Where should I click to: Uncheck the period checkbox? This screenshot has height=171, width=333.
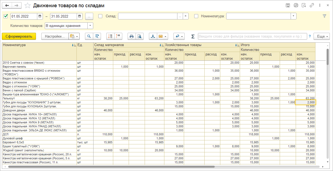pyautogui.click(x=6, y=16)
